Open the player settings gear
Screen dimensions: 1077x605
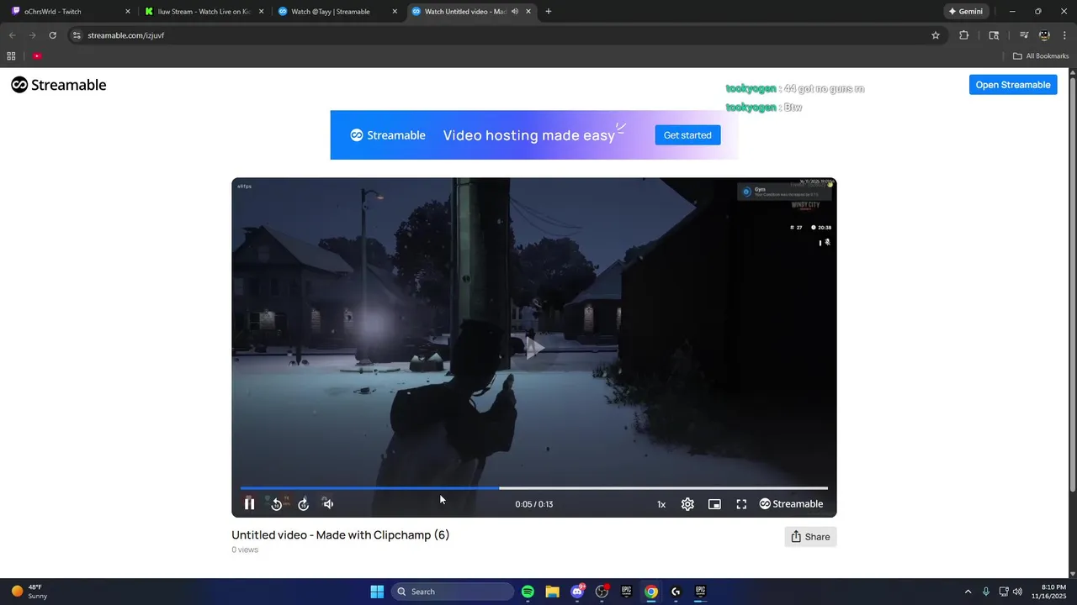click(x=687, y=504)
